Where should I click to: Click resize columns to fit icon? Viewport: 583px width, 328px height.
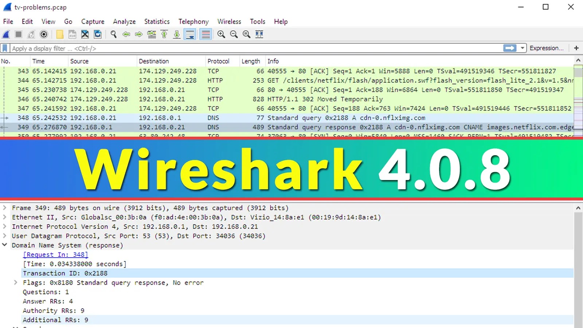[259, 34]
